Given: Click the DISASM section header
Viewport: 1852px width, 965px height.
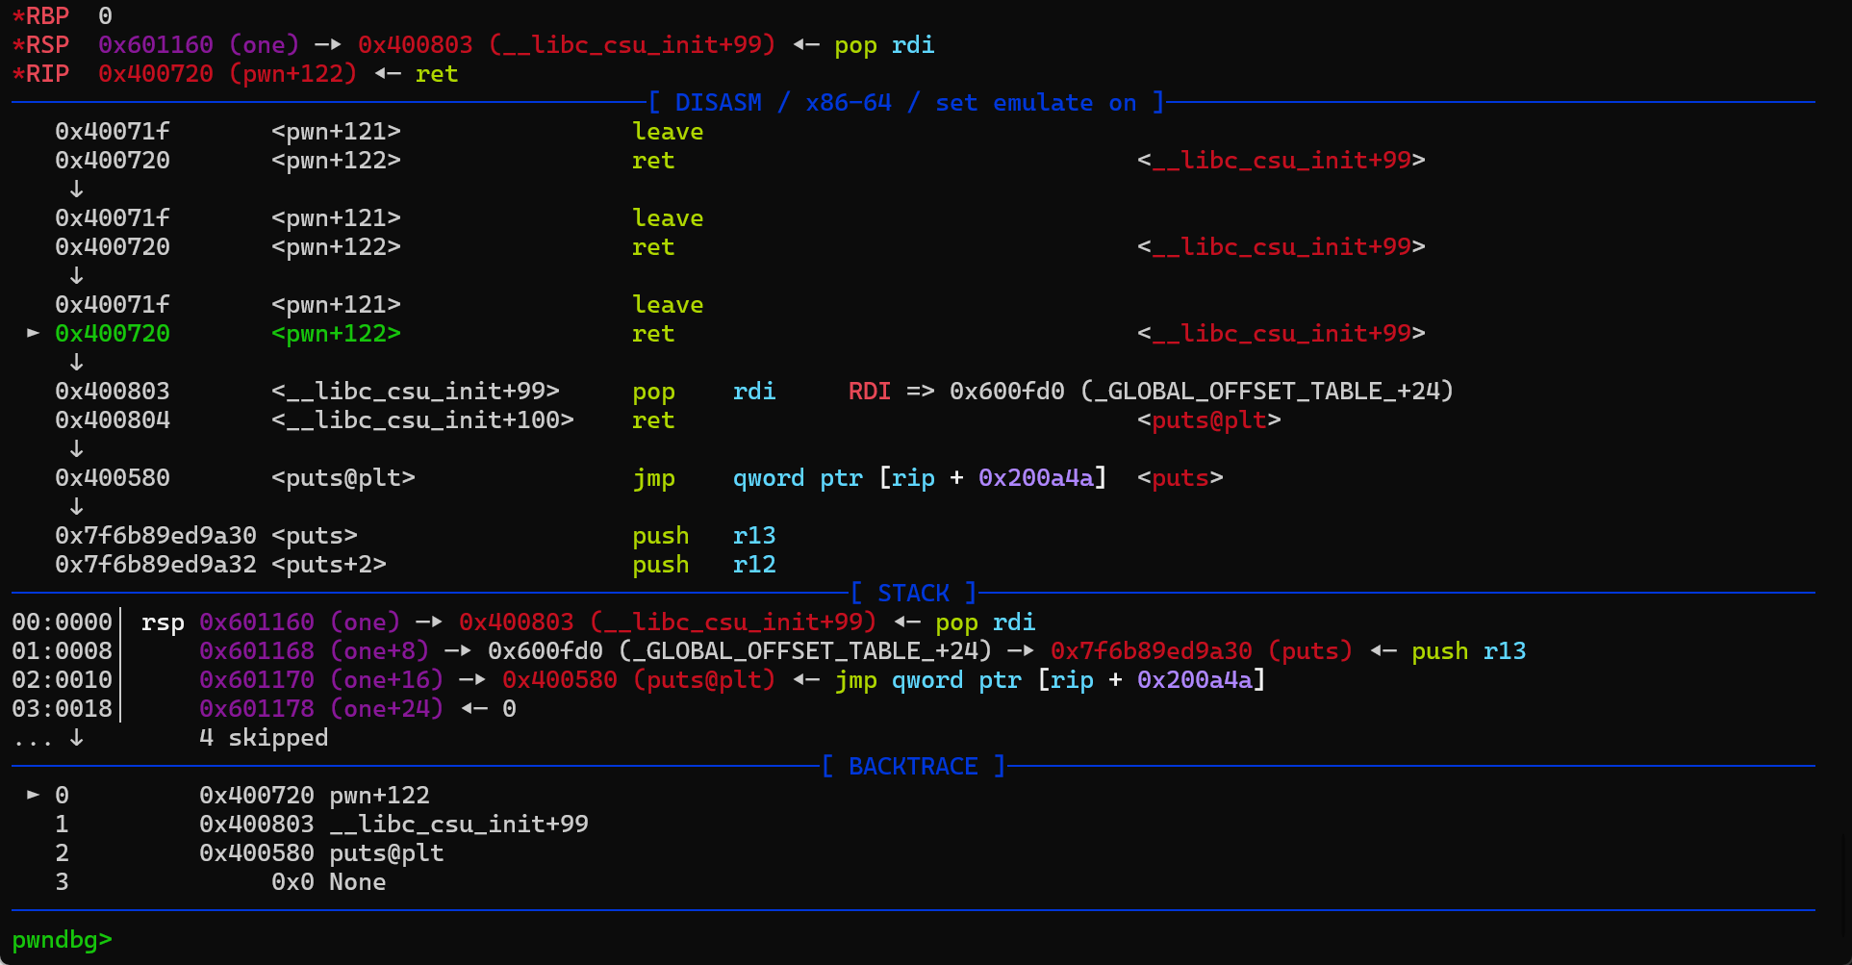Looking at the screenshot, I should 905,103.
